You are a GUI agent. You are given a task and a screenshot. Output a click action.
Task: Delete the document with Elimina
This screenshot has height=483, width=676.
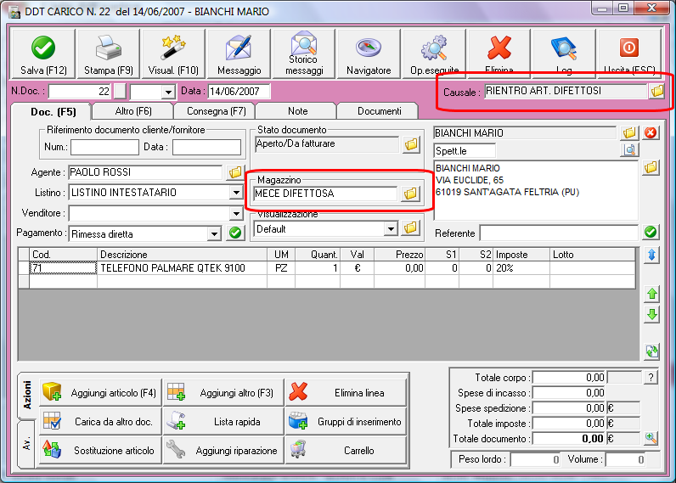point(499,53)
